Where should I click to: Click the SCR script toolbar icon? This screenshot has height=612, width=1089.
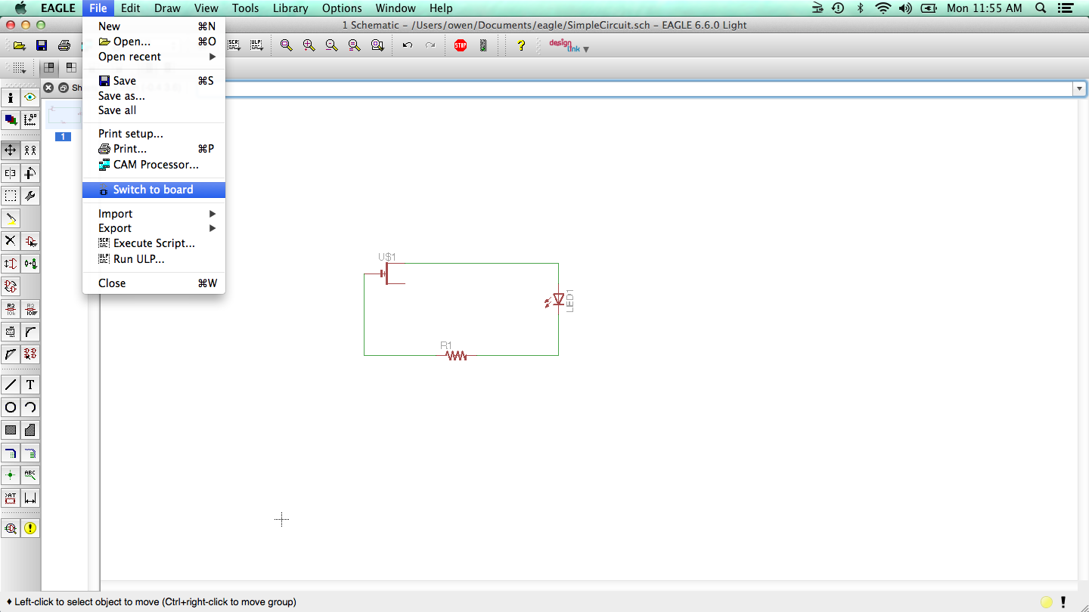point(234,45)
